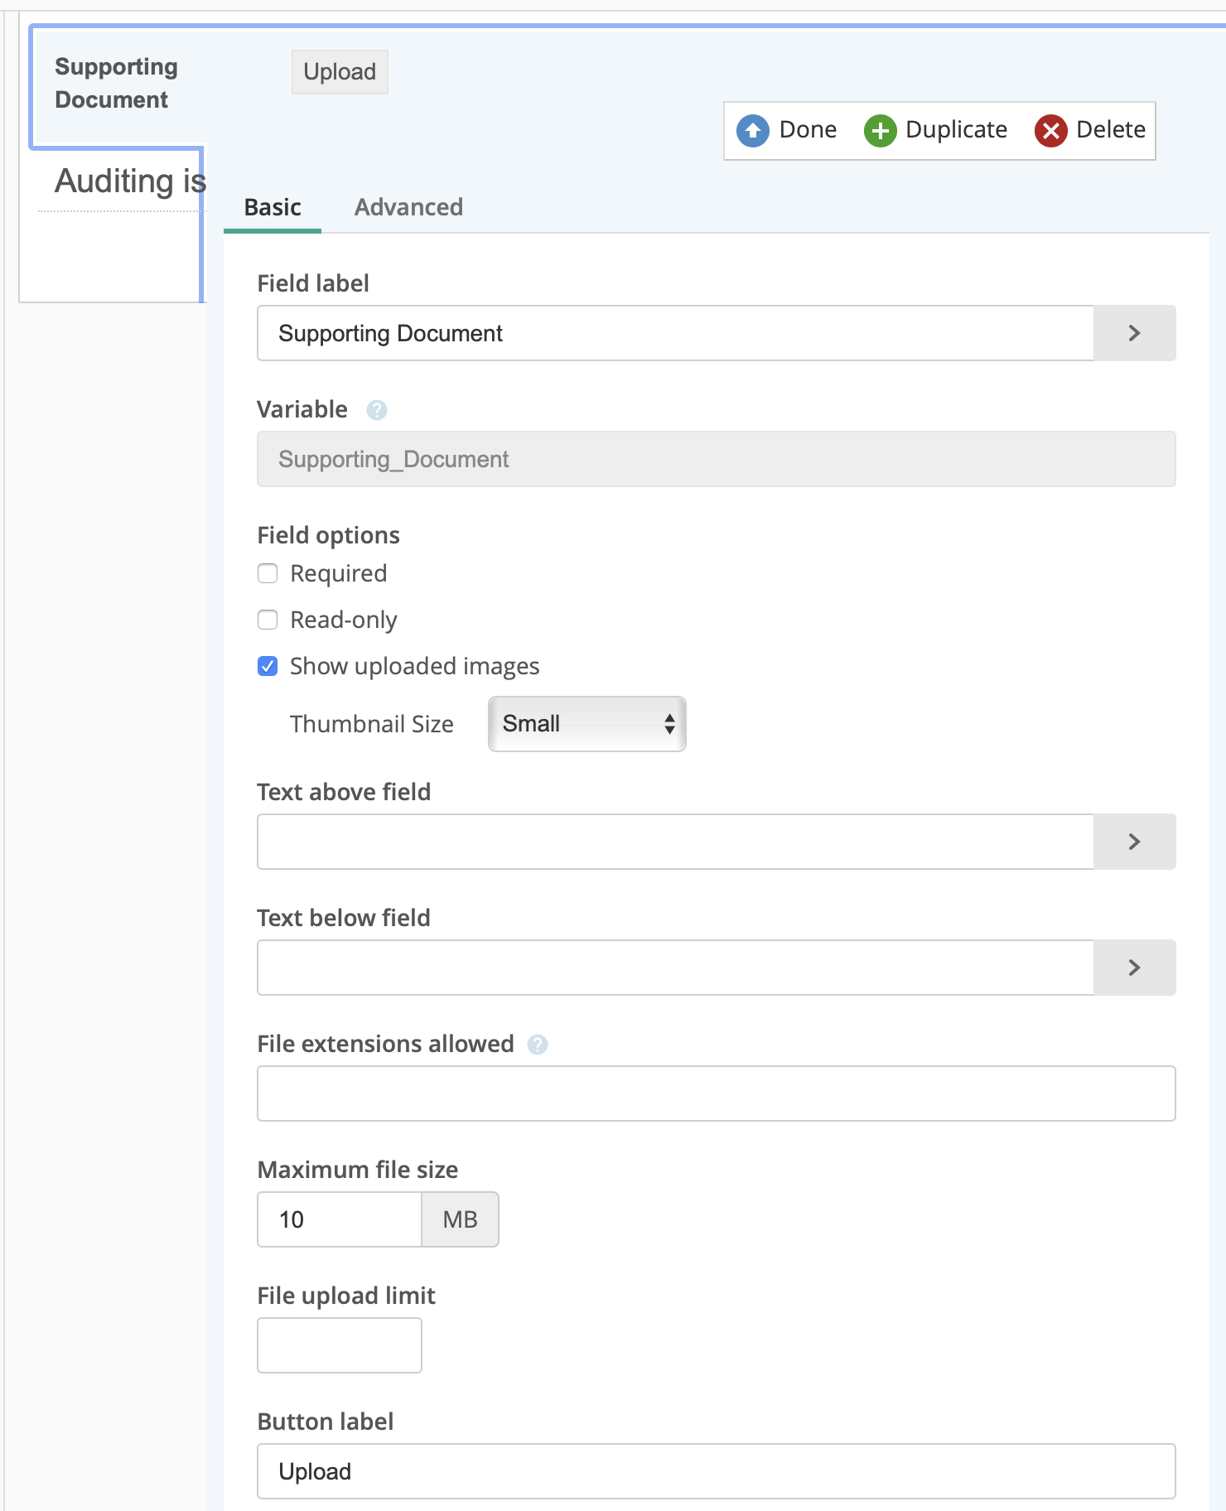Image resolution: width=1226 pixels, height=1511 pixels.
Task: Toggle the Read-only checkbox
Action: click(268, 620)
